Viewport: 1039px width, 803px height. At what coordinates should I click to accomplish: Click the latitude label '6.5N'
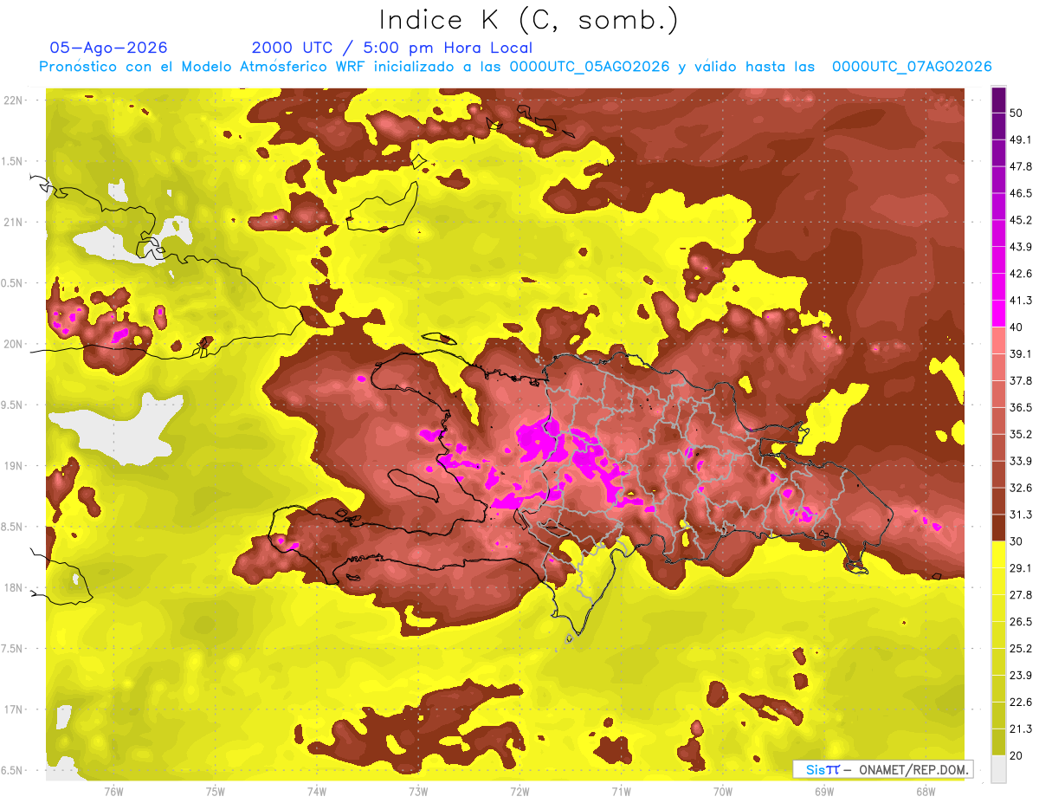13,770
